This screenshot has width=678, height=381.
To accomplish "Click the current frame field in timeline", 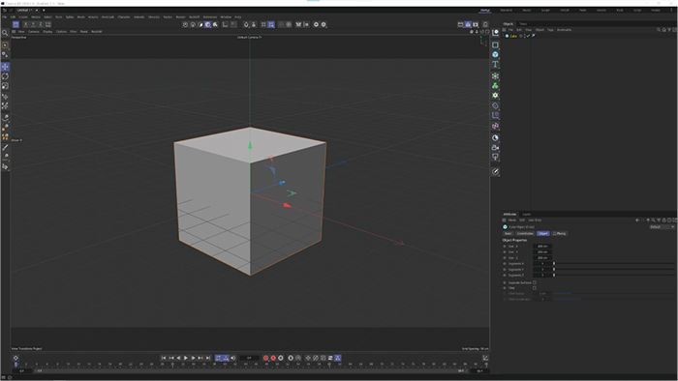I will [x=249, y=358].
